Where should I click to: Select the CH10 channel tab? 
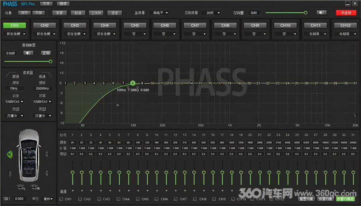(x=285, y=25)
